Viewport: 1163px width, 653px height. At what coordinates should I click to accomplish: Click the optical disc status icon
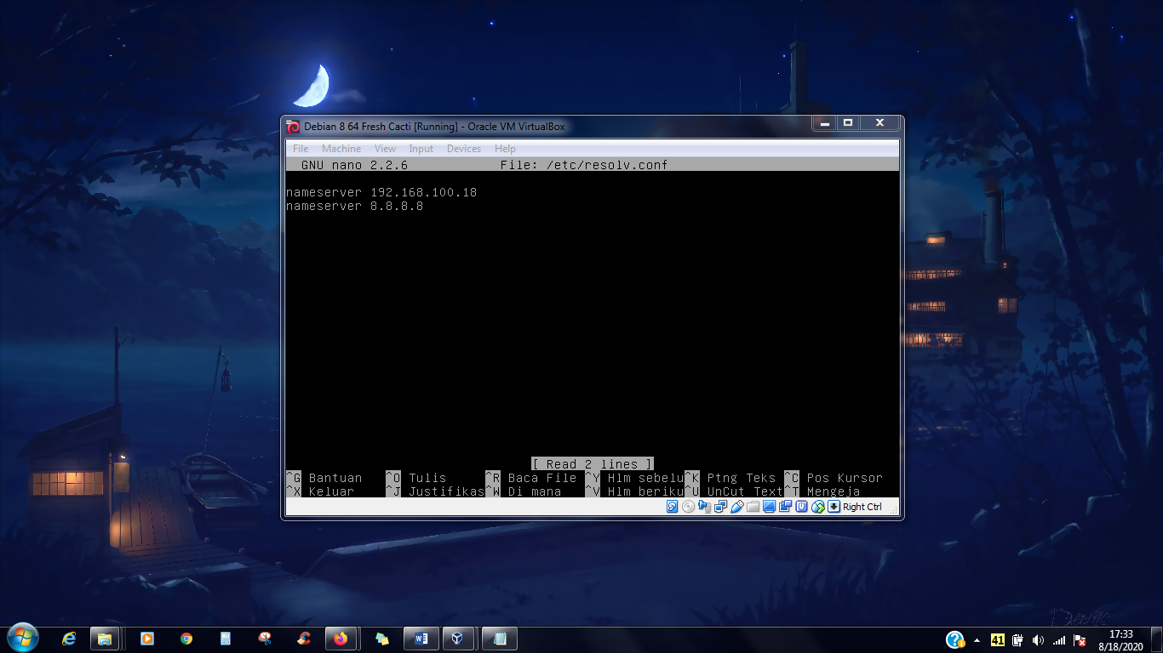[x=688, y=507]
